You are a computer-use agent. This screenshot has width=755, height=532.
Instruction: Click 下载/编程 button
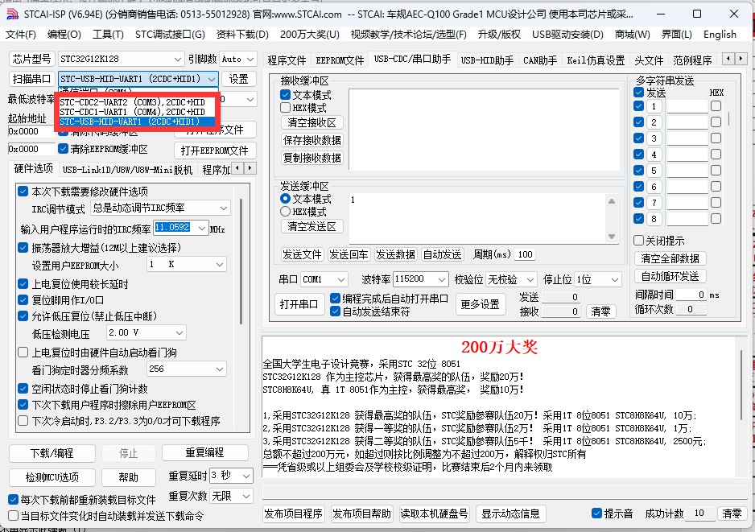point(52,453)
